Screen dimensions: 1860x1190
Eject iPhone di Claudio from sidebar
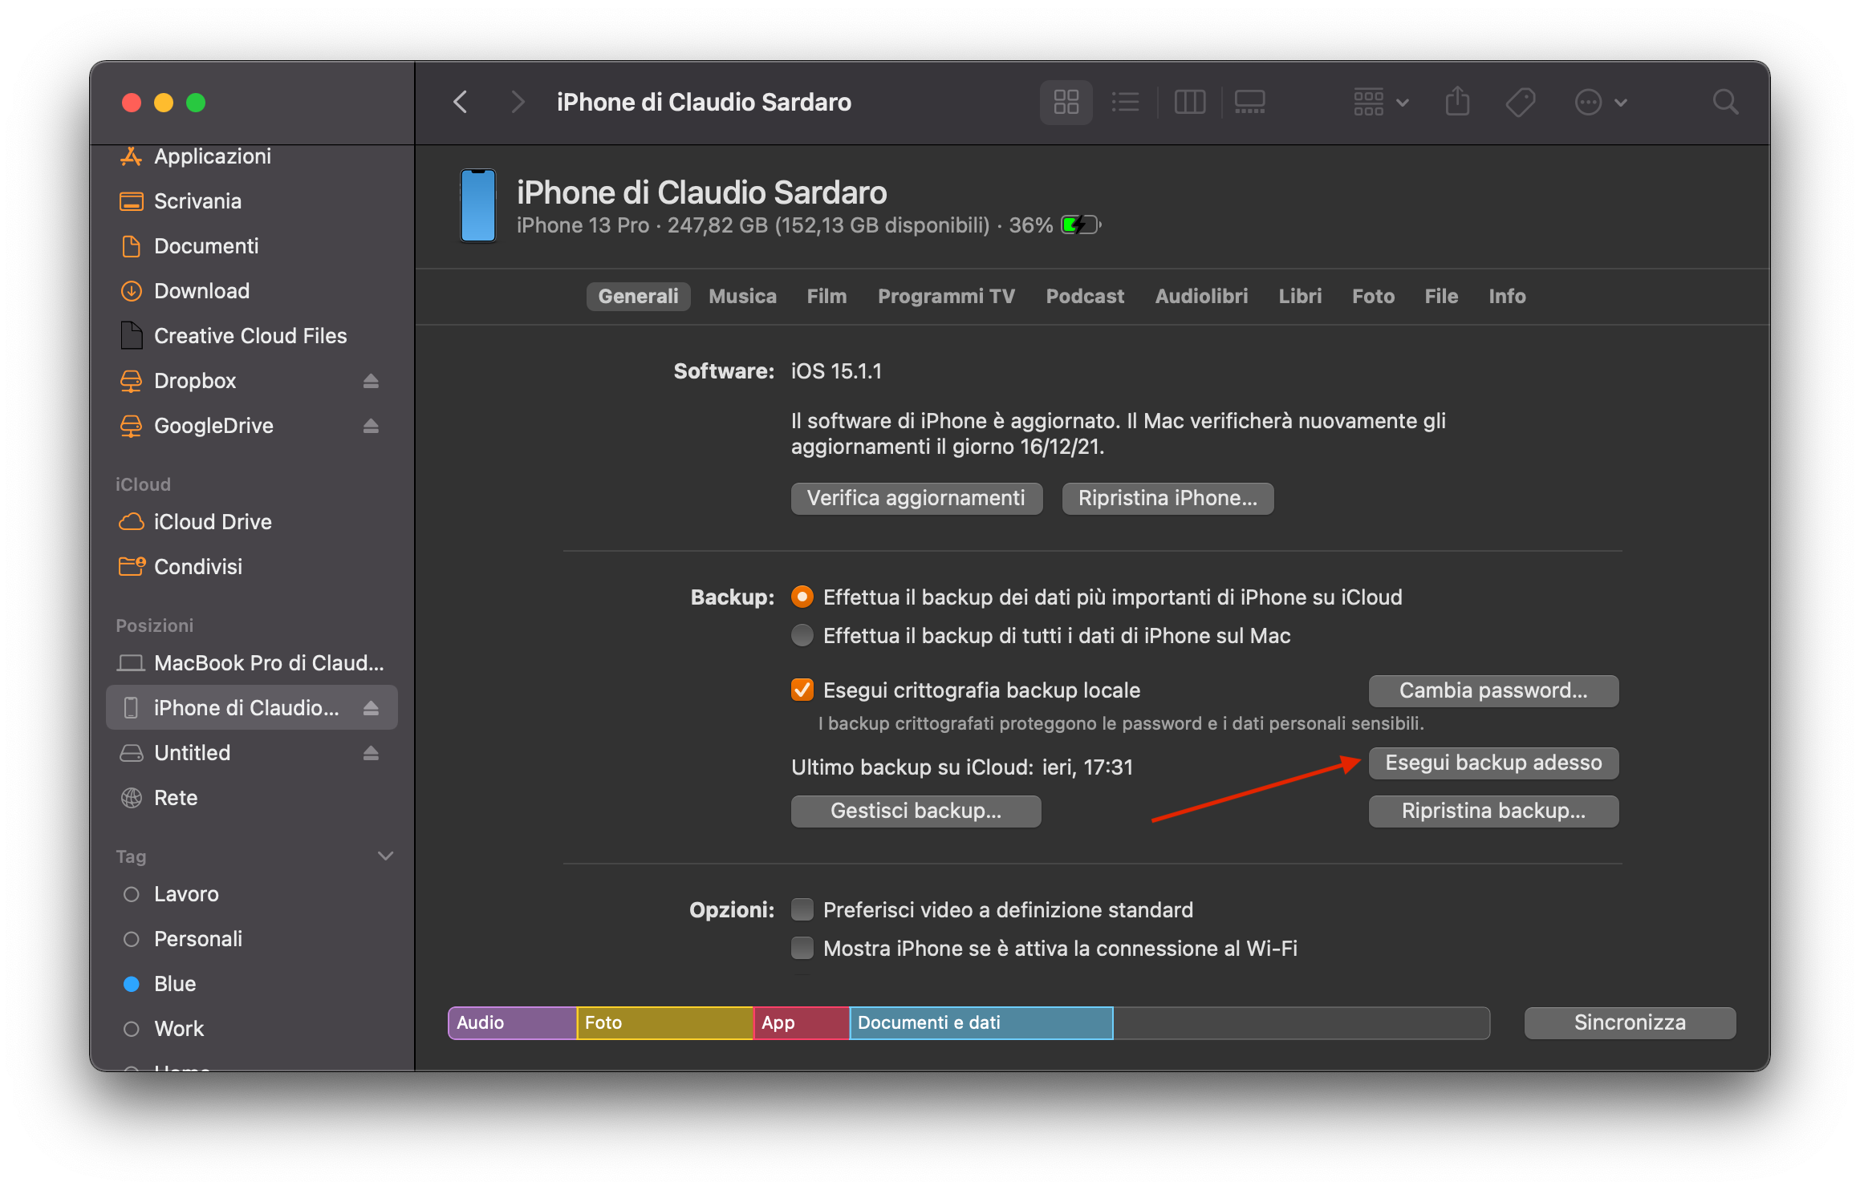(x=371, y=708)
